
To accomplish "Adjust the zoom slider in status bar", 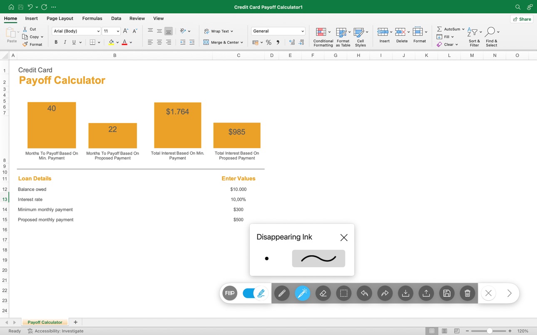I will pyautogui.click(x=490, y=331).
